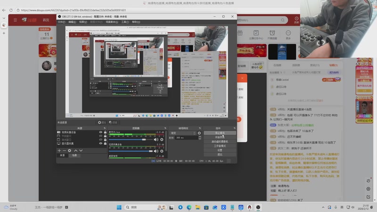Mute the 视频采集设备 mixer speaker icon

[x=156, y=151]
